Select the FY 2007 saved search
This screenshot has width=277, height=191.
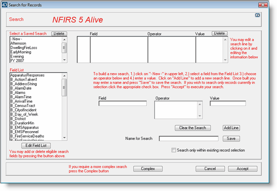36,60
